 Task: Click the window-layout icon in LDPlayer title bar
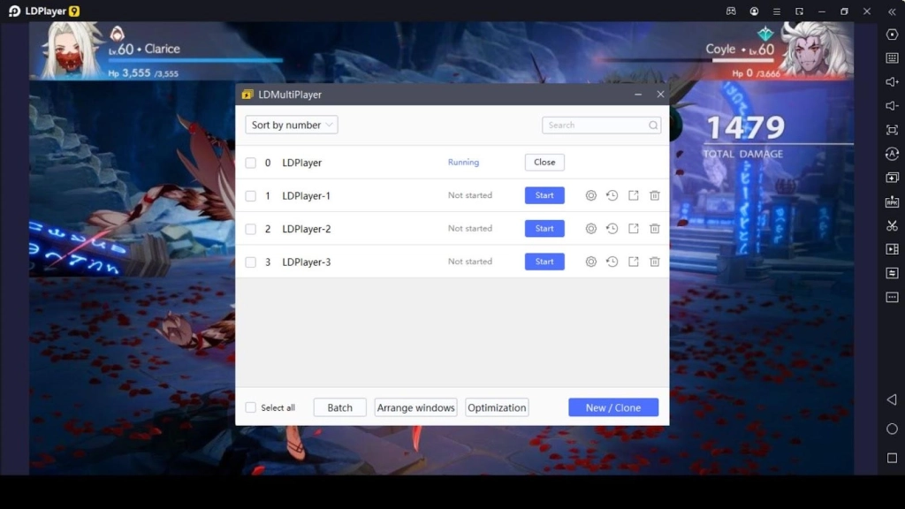[799, 11]
